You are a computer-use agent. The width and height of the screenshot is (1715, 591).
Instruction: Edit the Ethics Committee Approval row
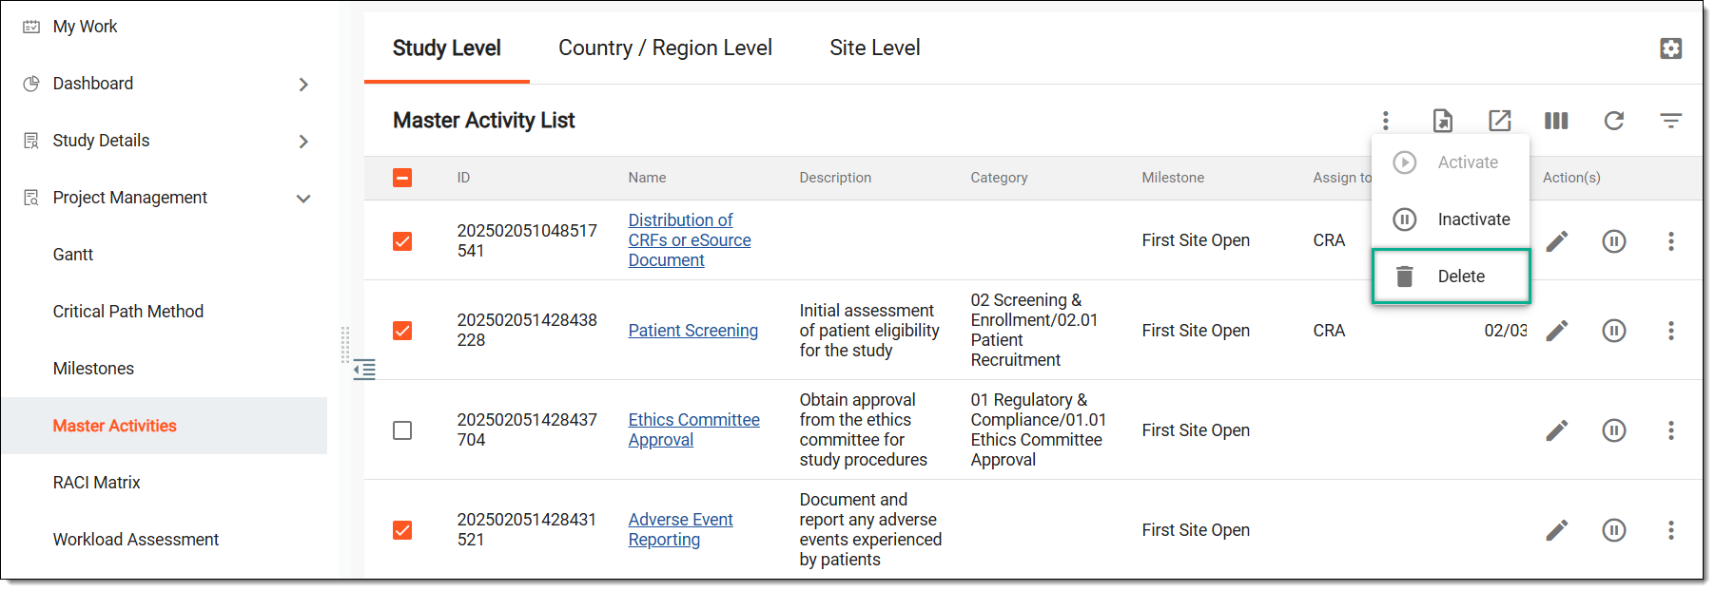1556,430
